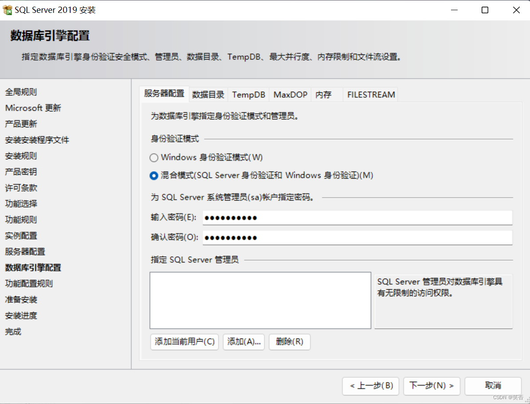Click the SQL Server administrators list box

[x=260, y=300]
